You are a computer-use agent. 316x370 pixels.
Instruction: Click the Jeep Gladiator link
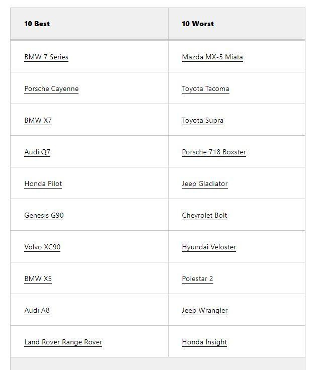[x=205, y=183]
